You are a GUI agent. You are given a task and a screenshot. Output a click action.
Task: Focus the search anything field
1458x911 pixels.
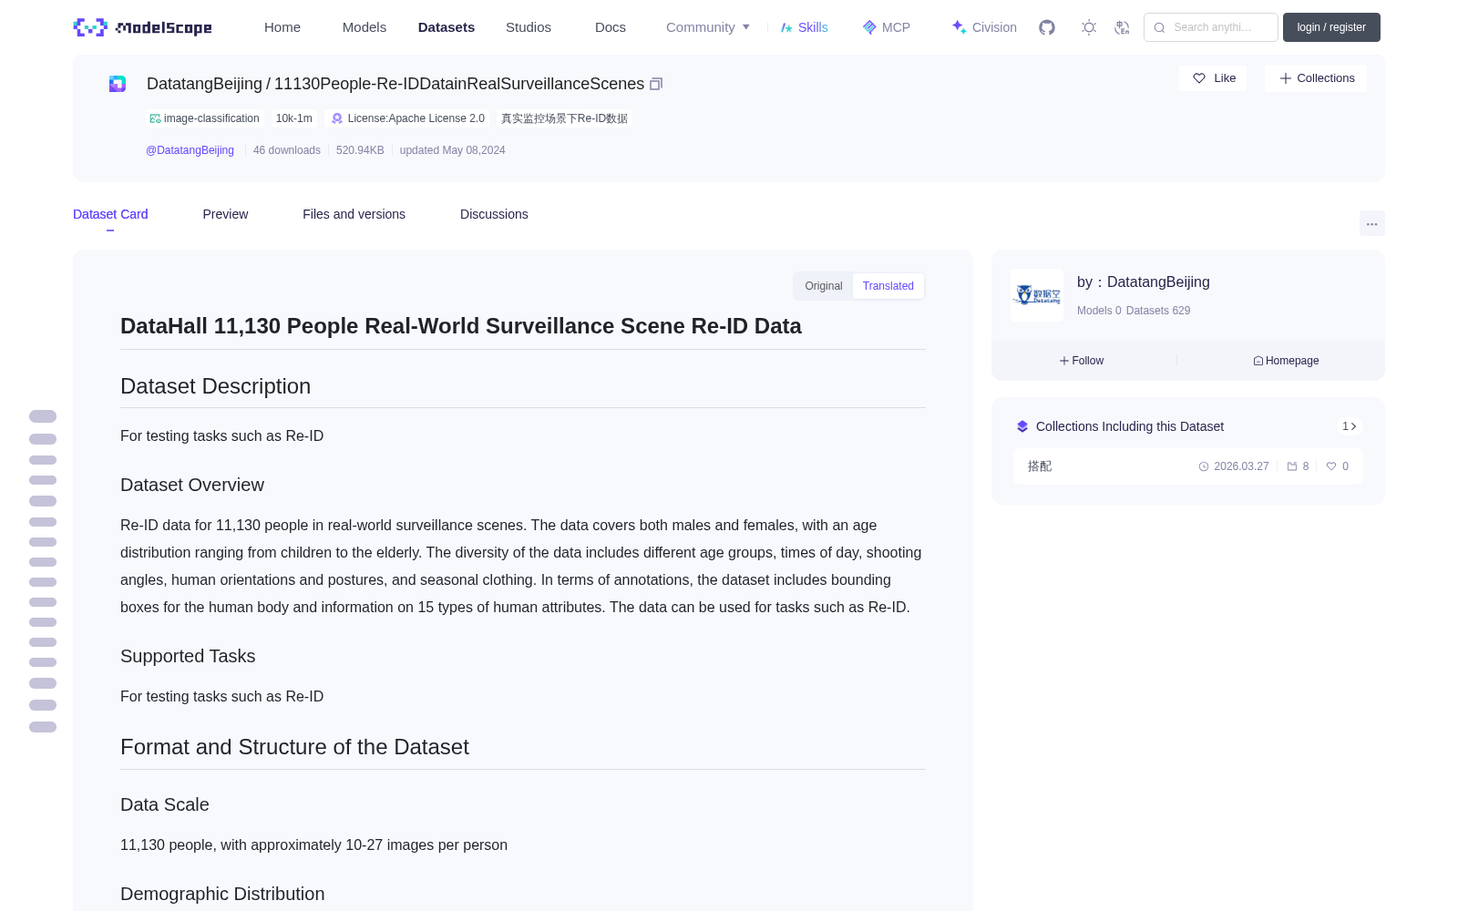[x=1211, y=27]
